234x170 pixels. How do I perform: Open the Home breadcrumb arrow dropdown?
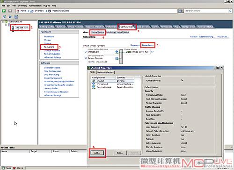[x=29, y=11]
